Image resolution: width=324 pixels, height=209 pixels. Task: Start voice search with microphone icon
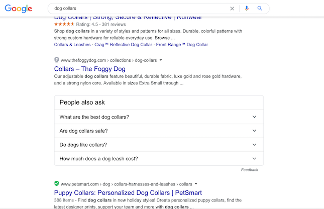[x=247, y=9]
